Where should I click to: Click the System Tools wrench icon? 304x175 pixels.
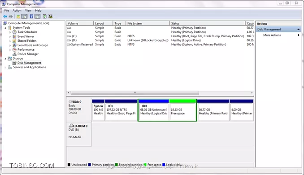click(10, 27)
